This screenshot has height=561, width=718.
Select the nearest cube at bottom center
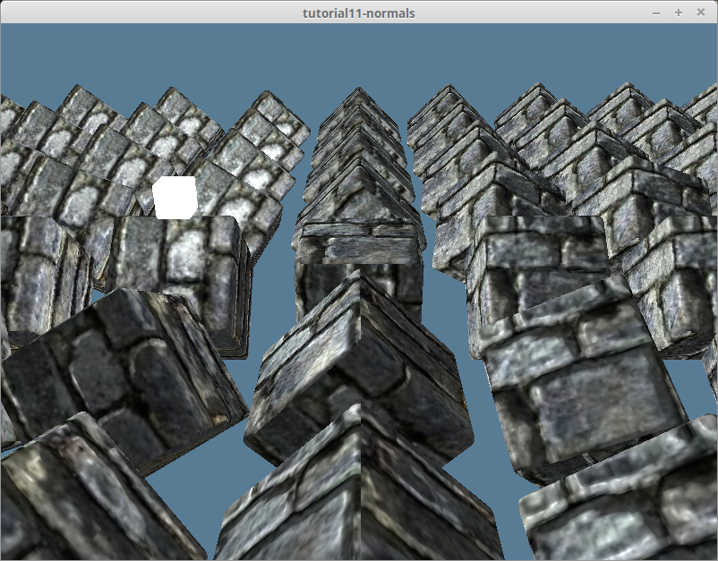358,492
